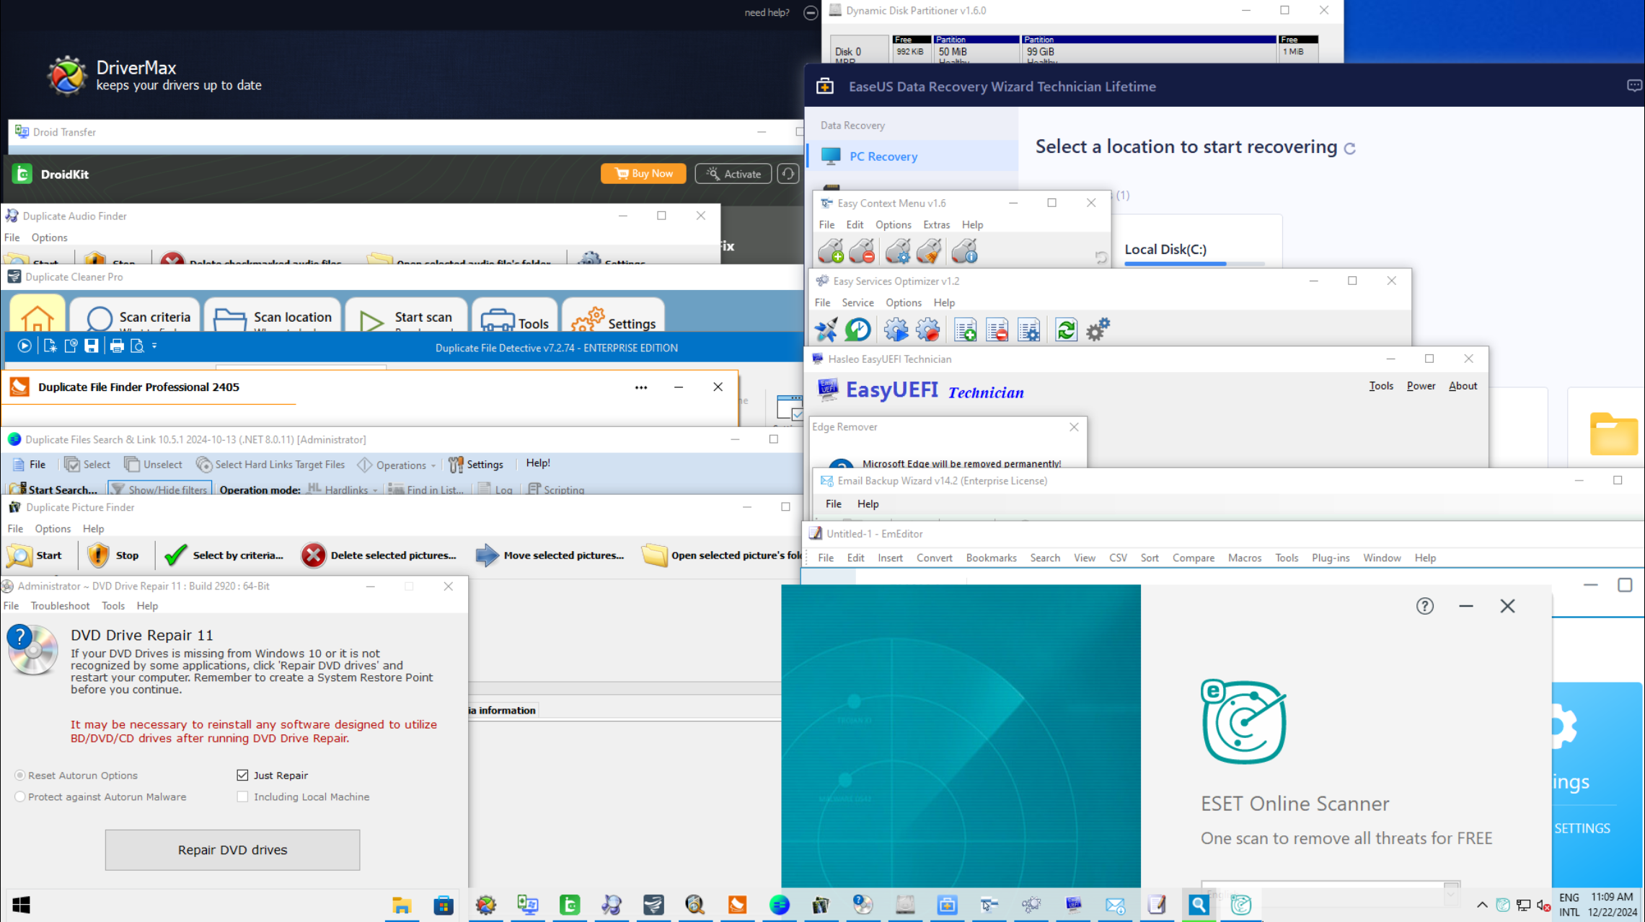Click the Local Disk(C:) usage bar in EaseUS
1645x922 pixels.
tap(1194, 264)
